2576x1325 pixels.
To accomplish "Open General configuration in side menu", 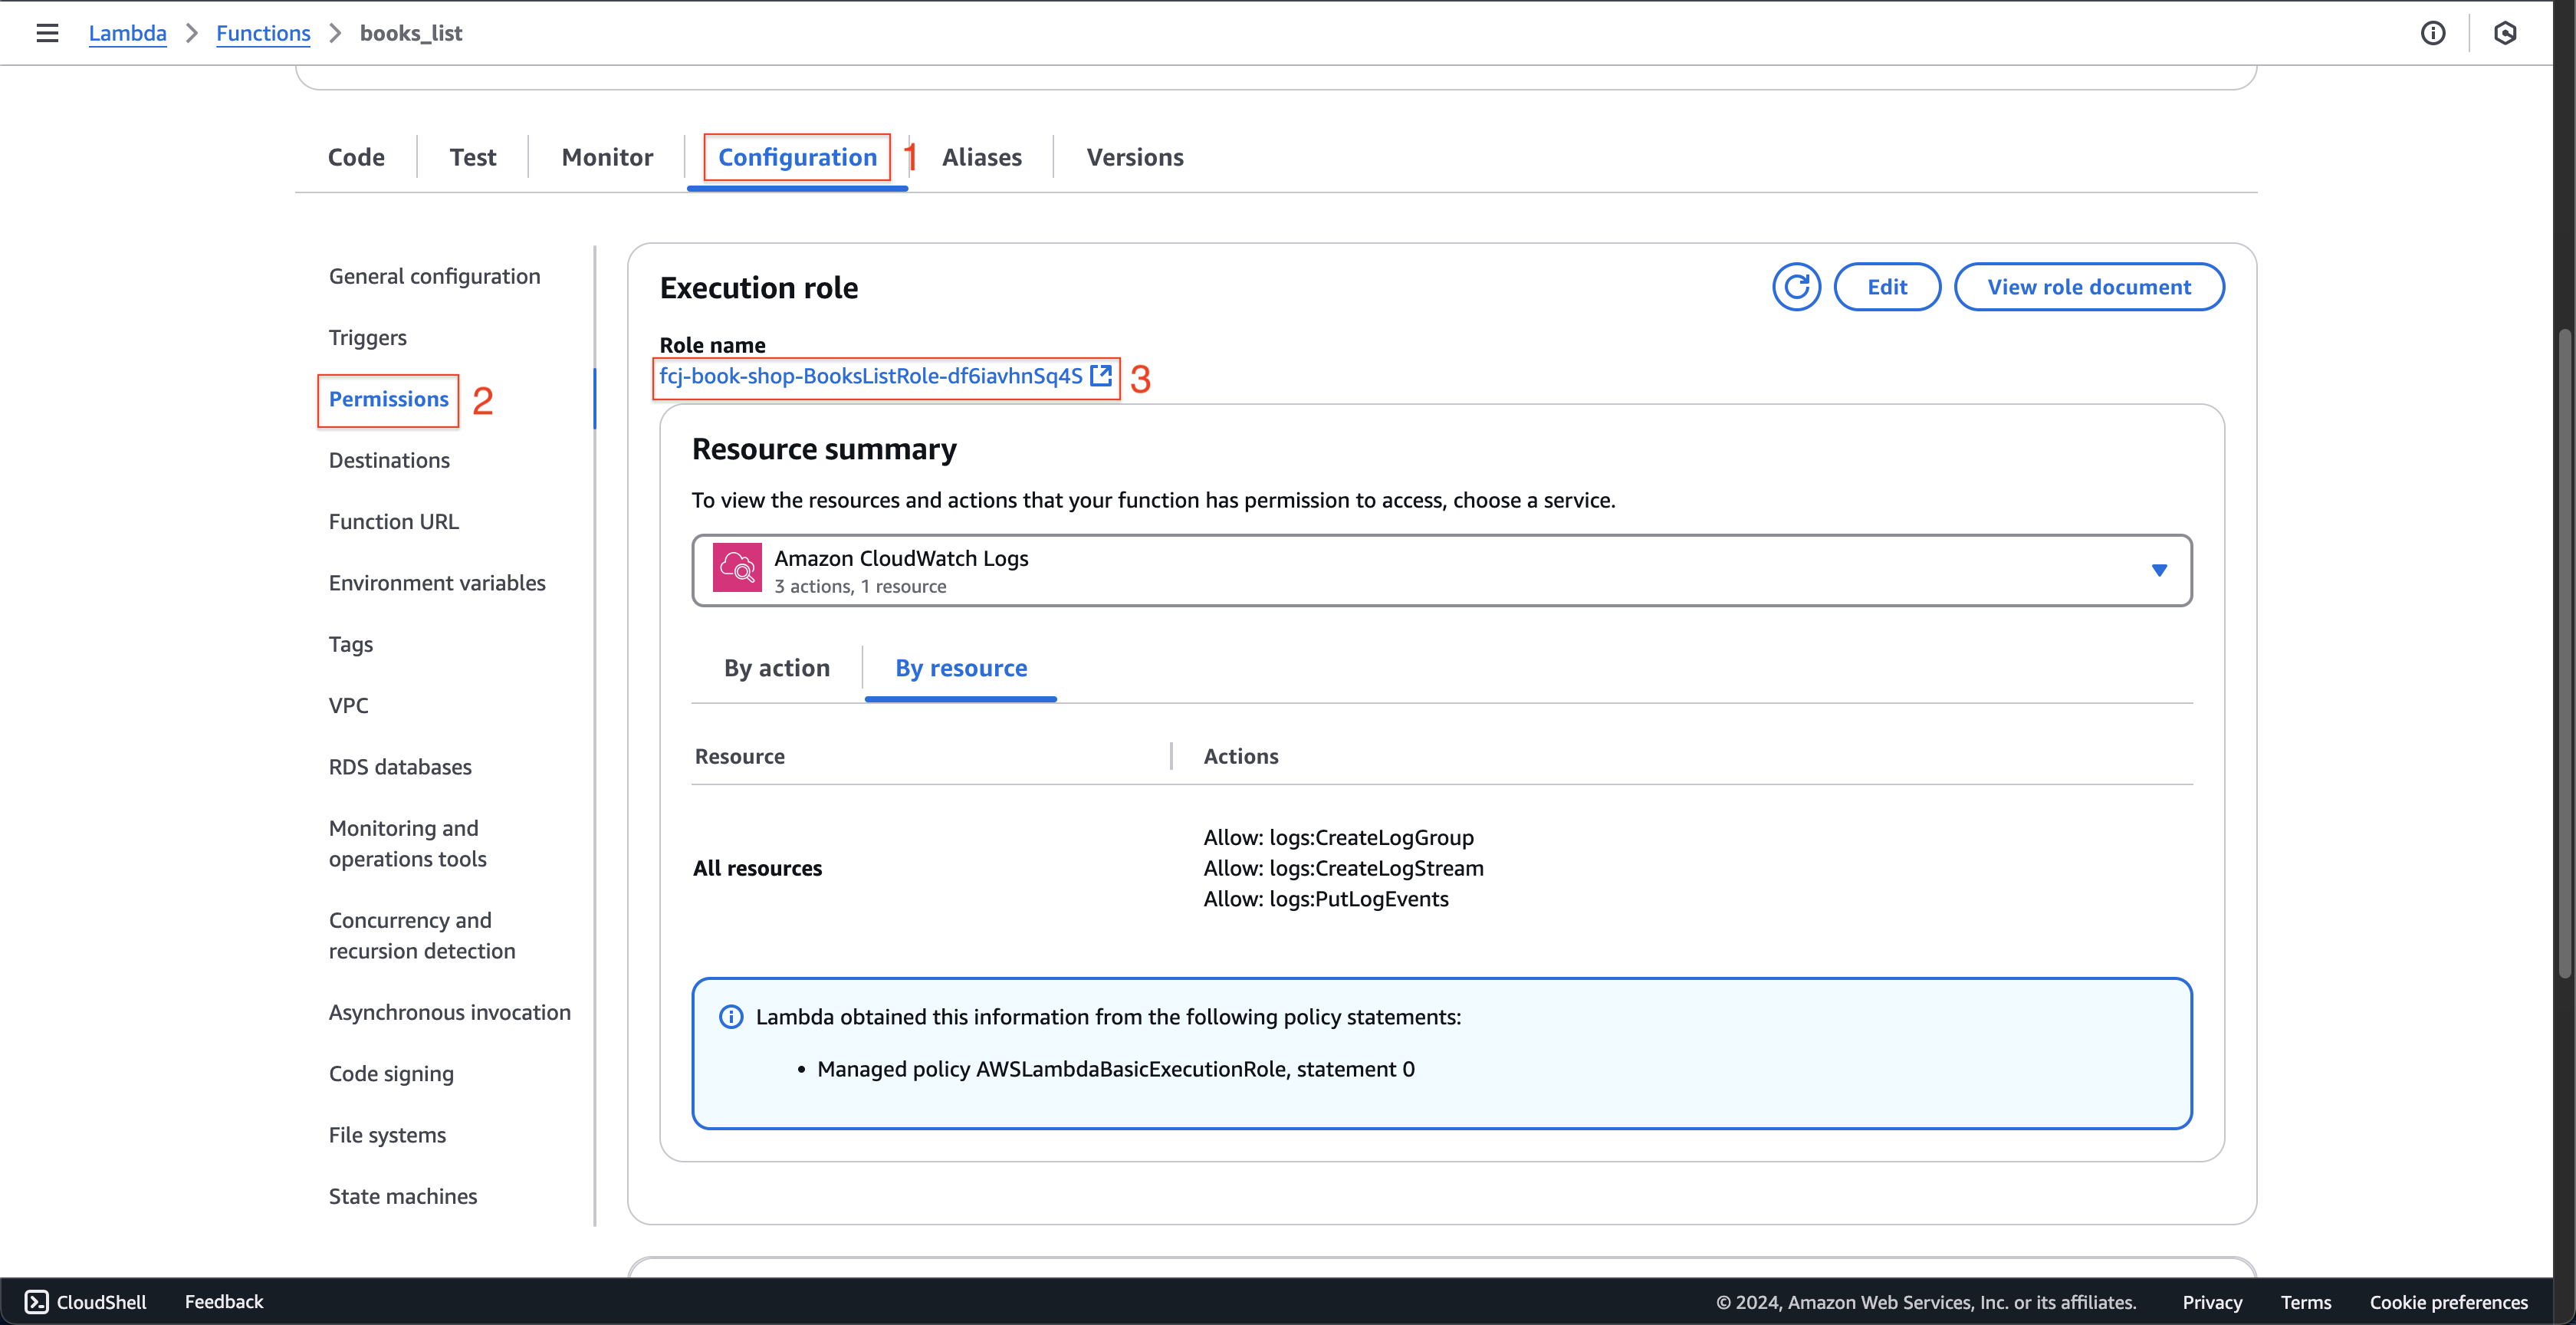I will pyautogui.click(x=434, y=276).
